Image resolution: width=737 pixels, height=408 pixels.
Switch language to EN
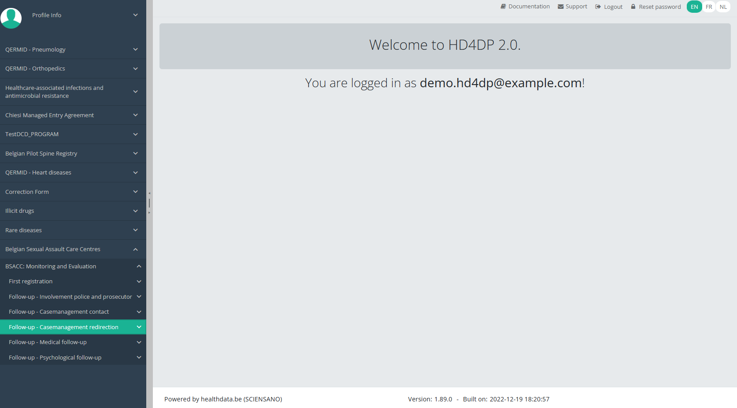[694, 7]
